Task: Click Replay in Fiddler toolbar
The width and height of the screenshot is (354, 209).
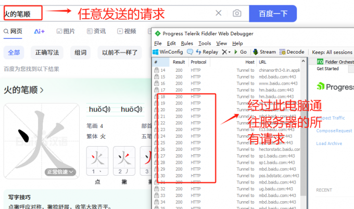Action: (207, 52)
